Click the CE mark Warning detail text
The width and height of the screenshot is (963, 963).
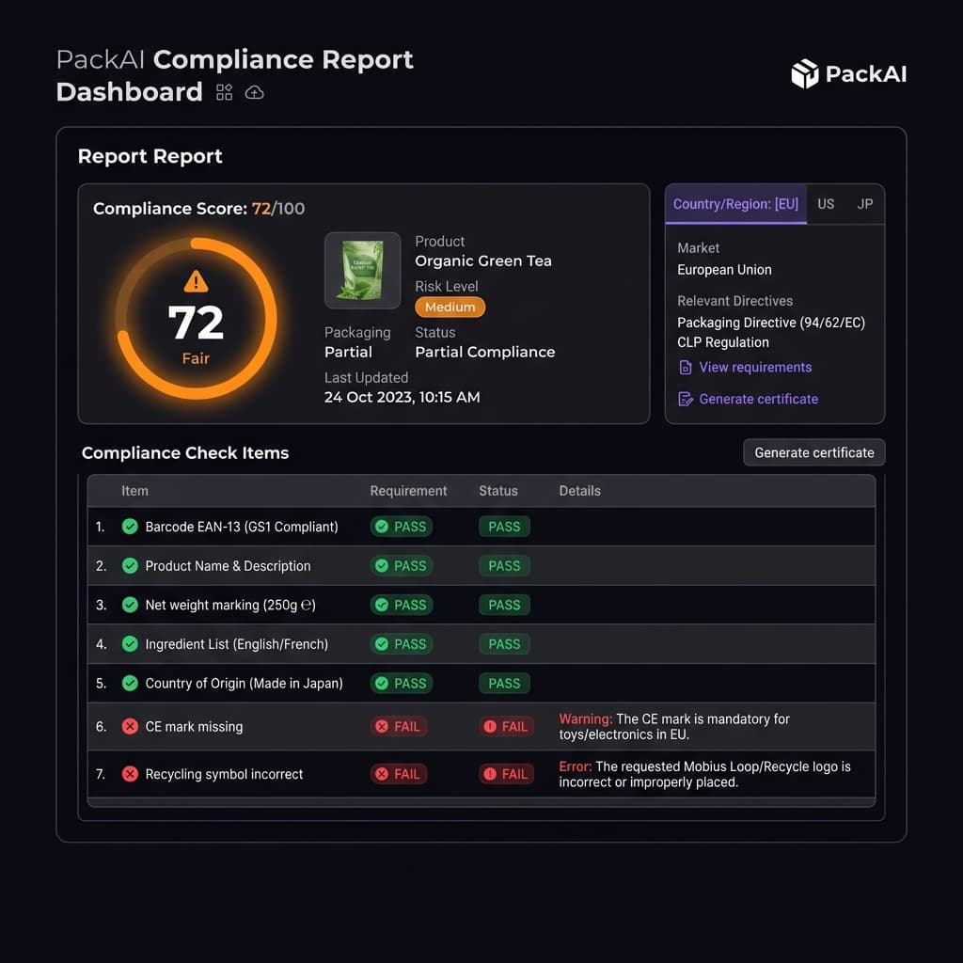point(673,727)
